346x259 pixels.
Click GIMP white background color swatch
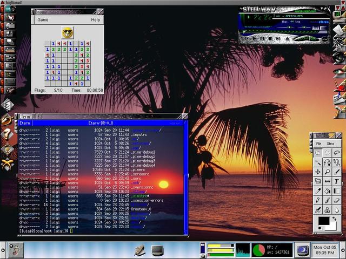point(333,227)
